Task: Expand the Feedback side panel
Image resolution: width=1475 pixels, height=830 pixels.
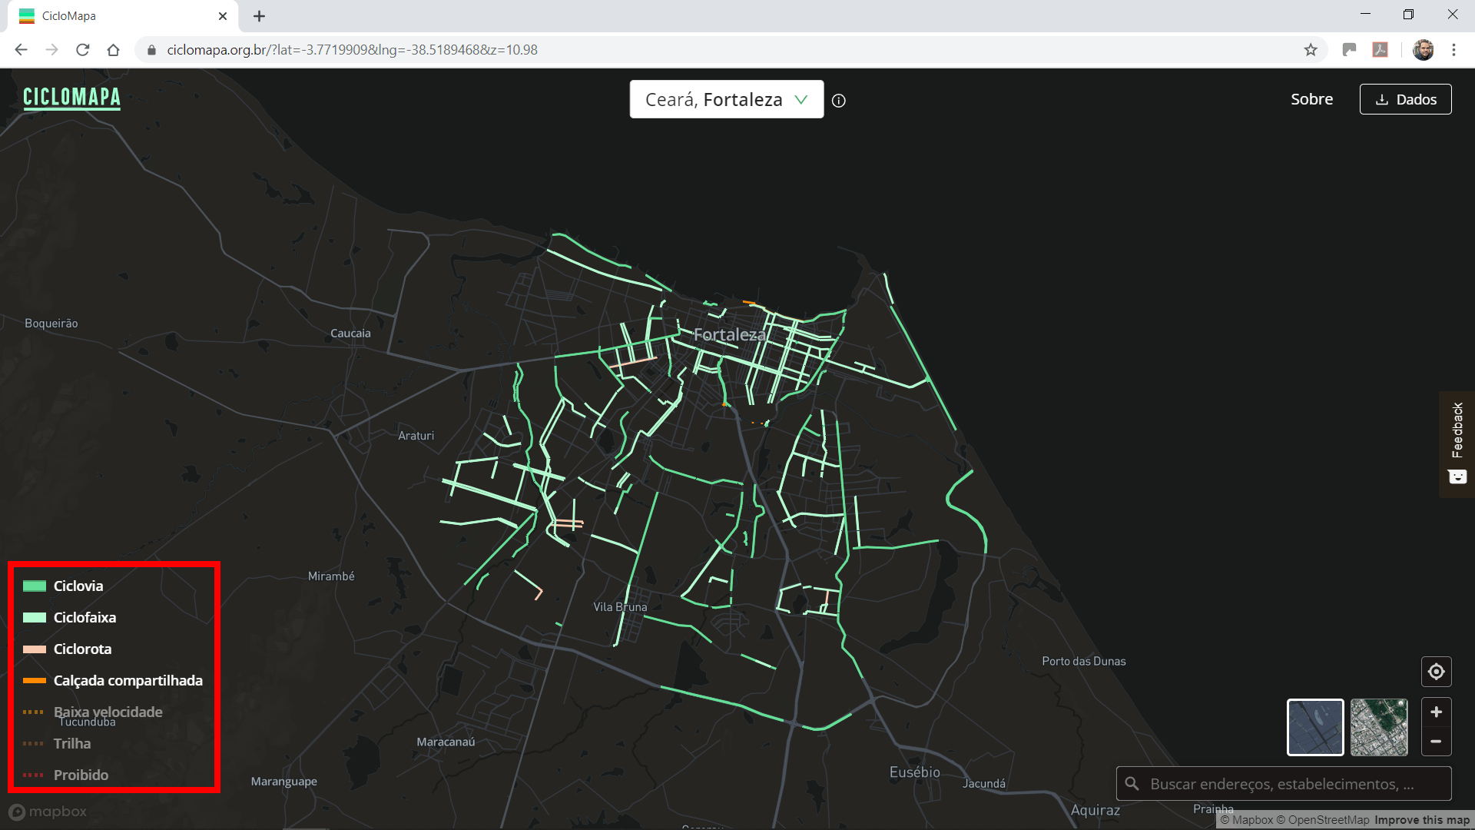Action: [x=1457, y=443]
